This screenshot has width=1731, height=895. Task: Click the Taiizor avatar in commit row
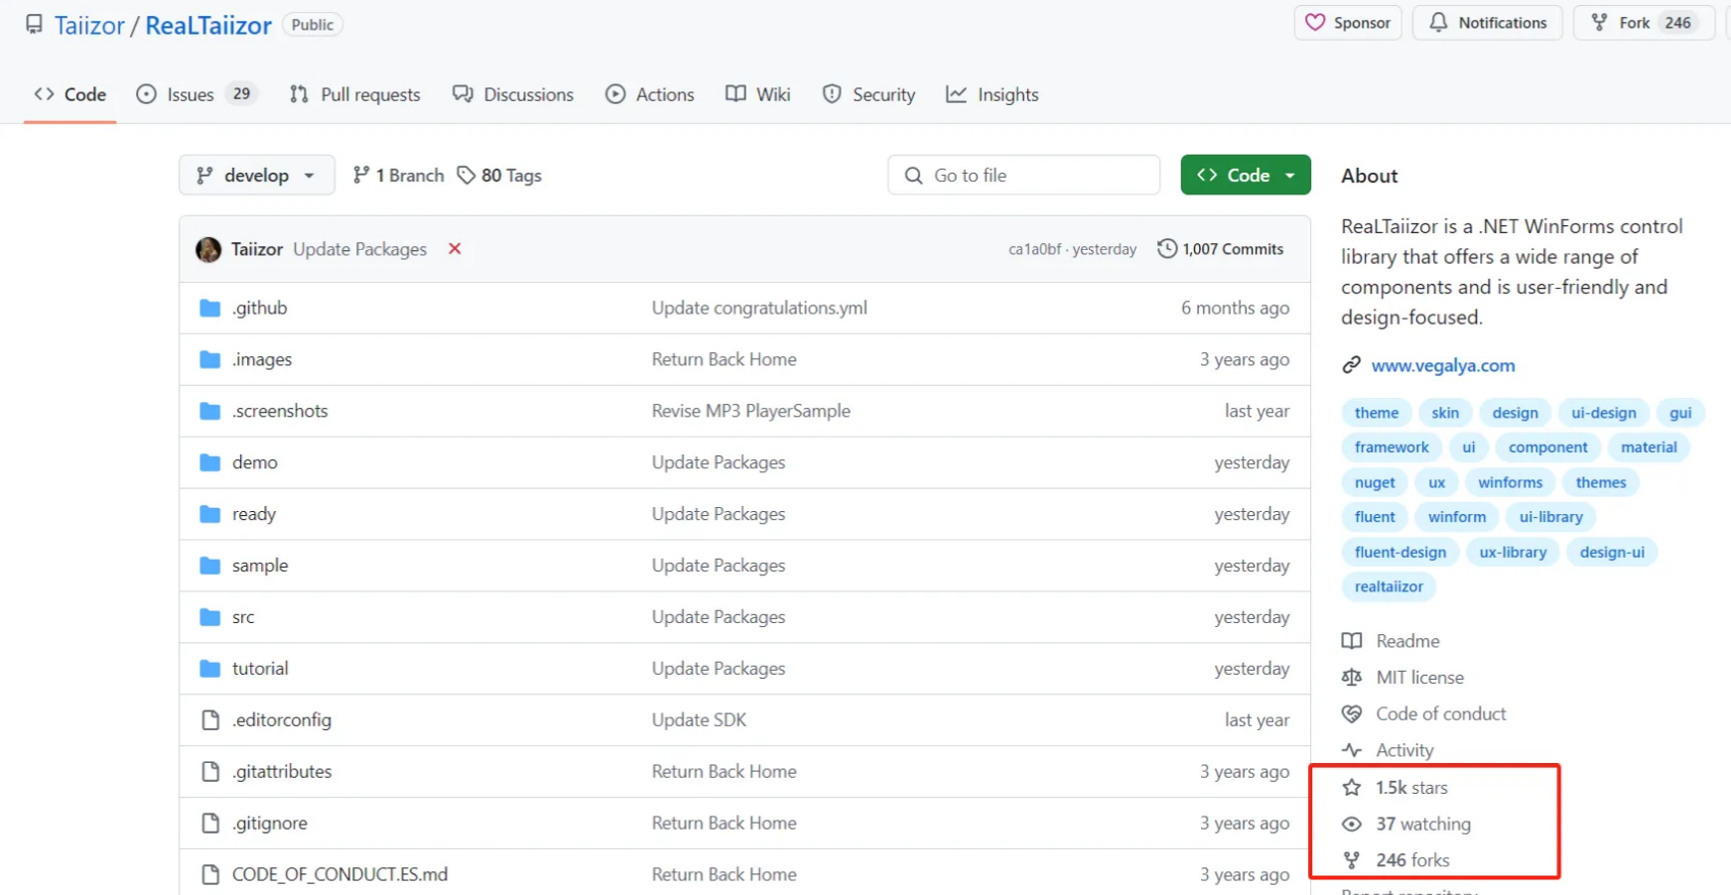click(208, 250)
